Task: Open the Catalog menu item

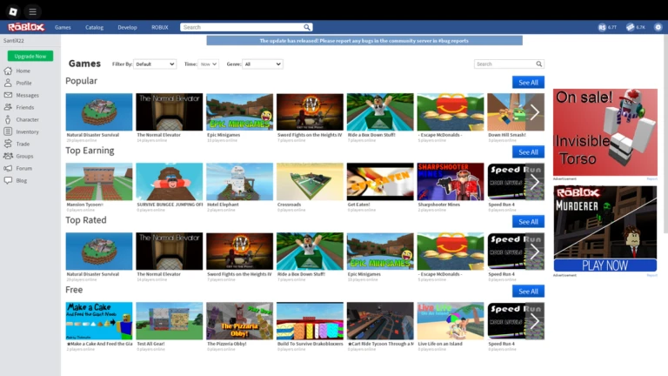Action: pyautogui.click(x=94, y=27)
